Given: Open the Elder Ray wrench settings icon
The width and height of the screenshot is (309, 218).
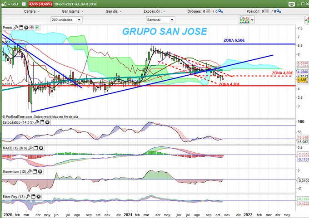Looking at the screenshot, I should pyautogui.click(x=28, y=197).
